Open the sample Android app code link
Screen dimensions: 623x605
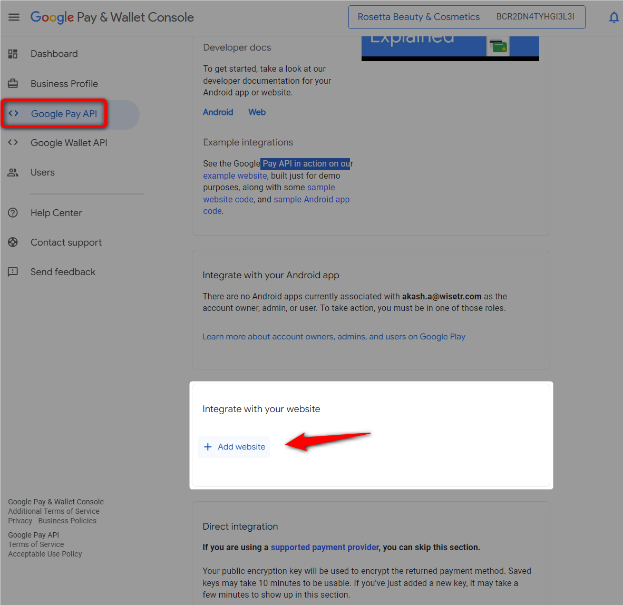(311, 199)
